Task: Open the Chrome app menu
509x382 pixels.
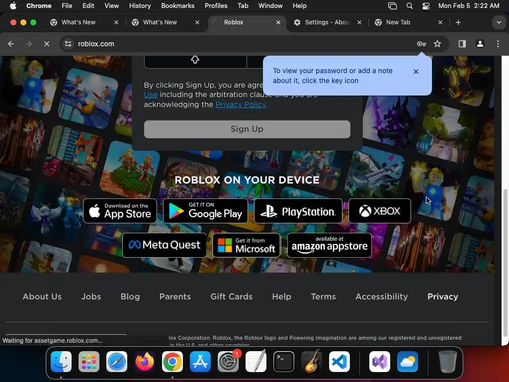Action: pyautogui.click(x=39, y=5)
